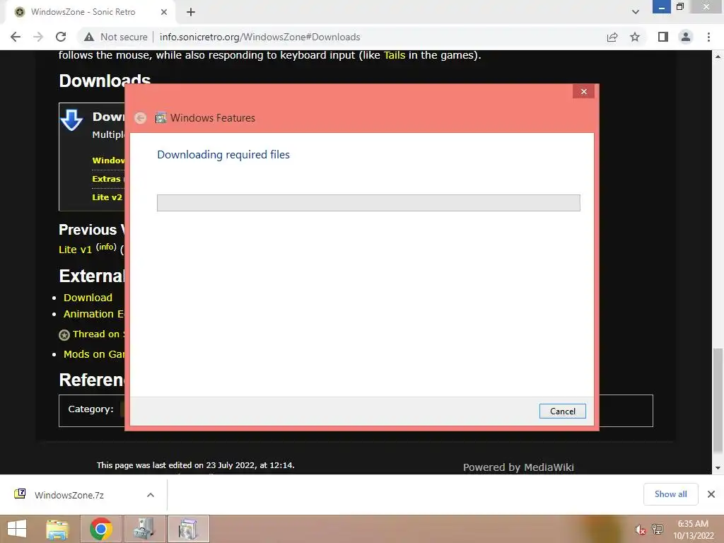Close the Windows Features dialog
Screen dimensions: 724x543
click(x=583, y=91)
